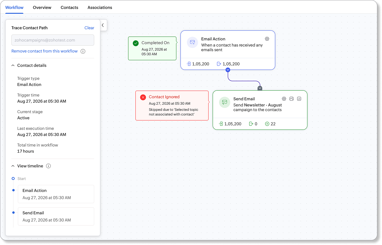
Task: Click the Completed On status card
Action: (152, 48)
